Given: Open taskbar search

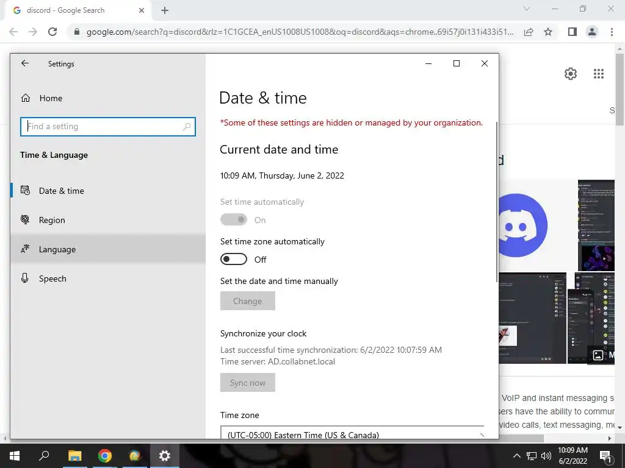Looking at the screenshot, I should pyautogui.click(x=44, y=456).
